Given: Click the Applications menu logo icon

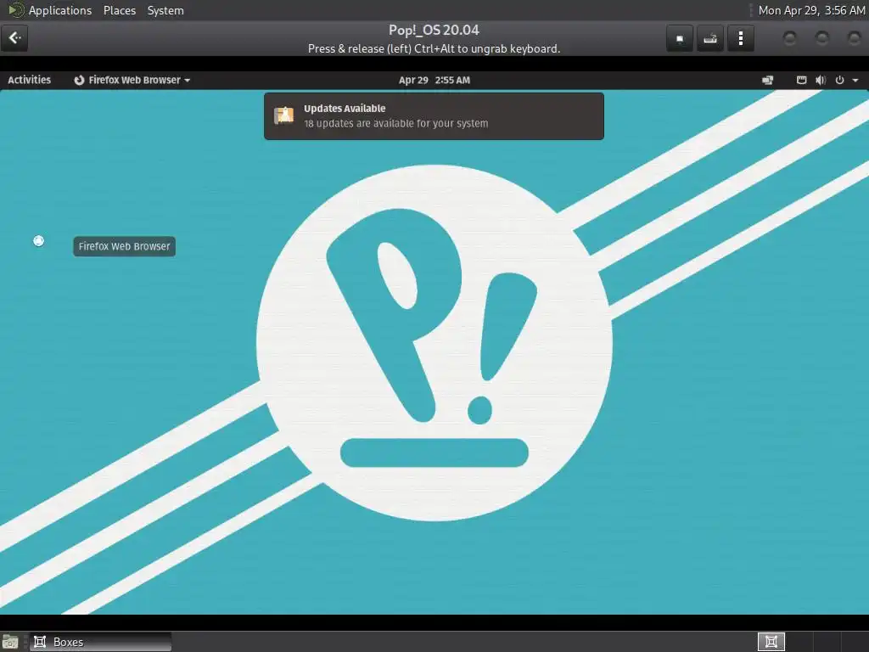Looking at the screenshot, I should (x=15, y=10).
